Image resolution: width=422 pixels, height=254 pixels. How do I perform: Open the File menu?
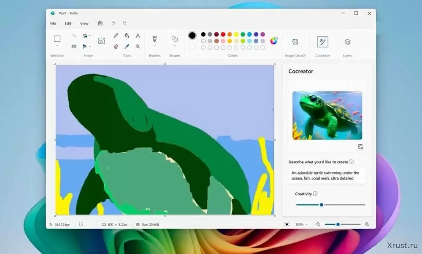click(53, 24)
